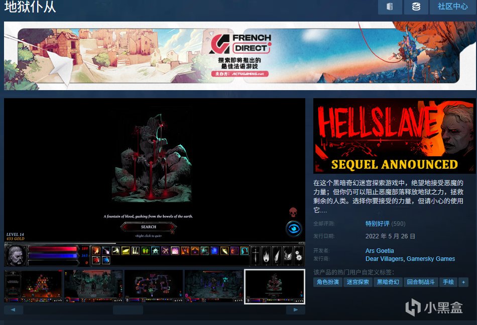Click the Hellslave Sequel Announced header image
This screenshot has width=477, height=325.
pos(394,136)
